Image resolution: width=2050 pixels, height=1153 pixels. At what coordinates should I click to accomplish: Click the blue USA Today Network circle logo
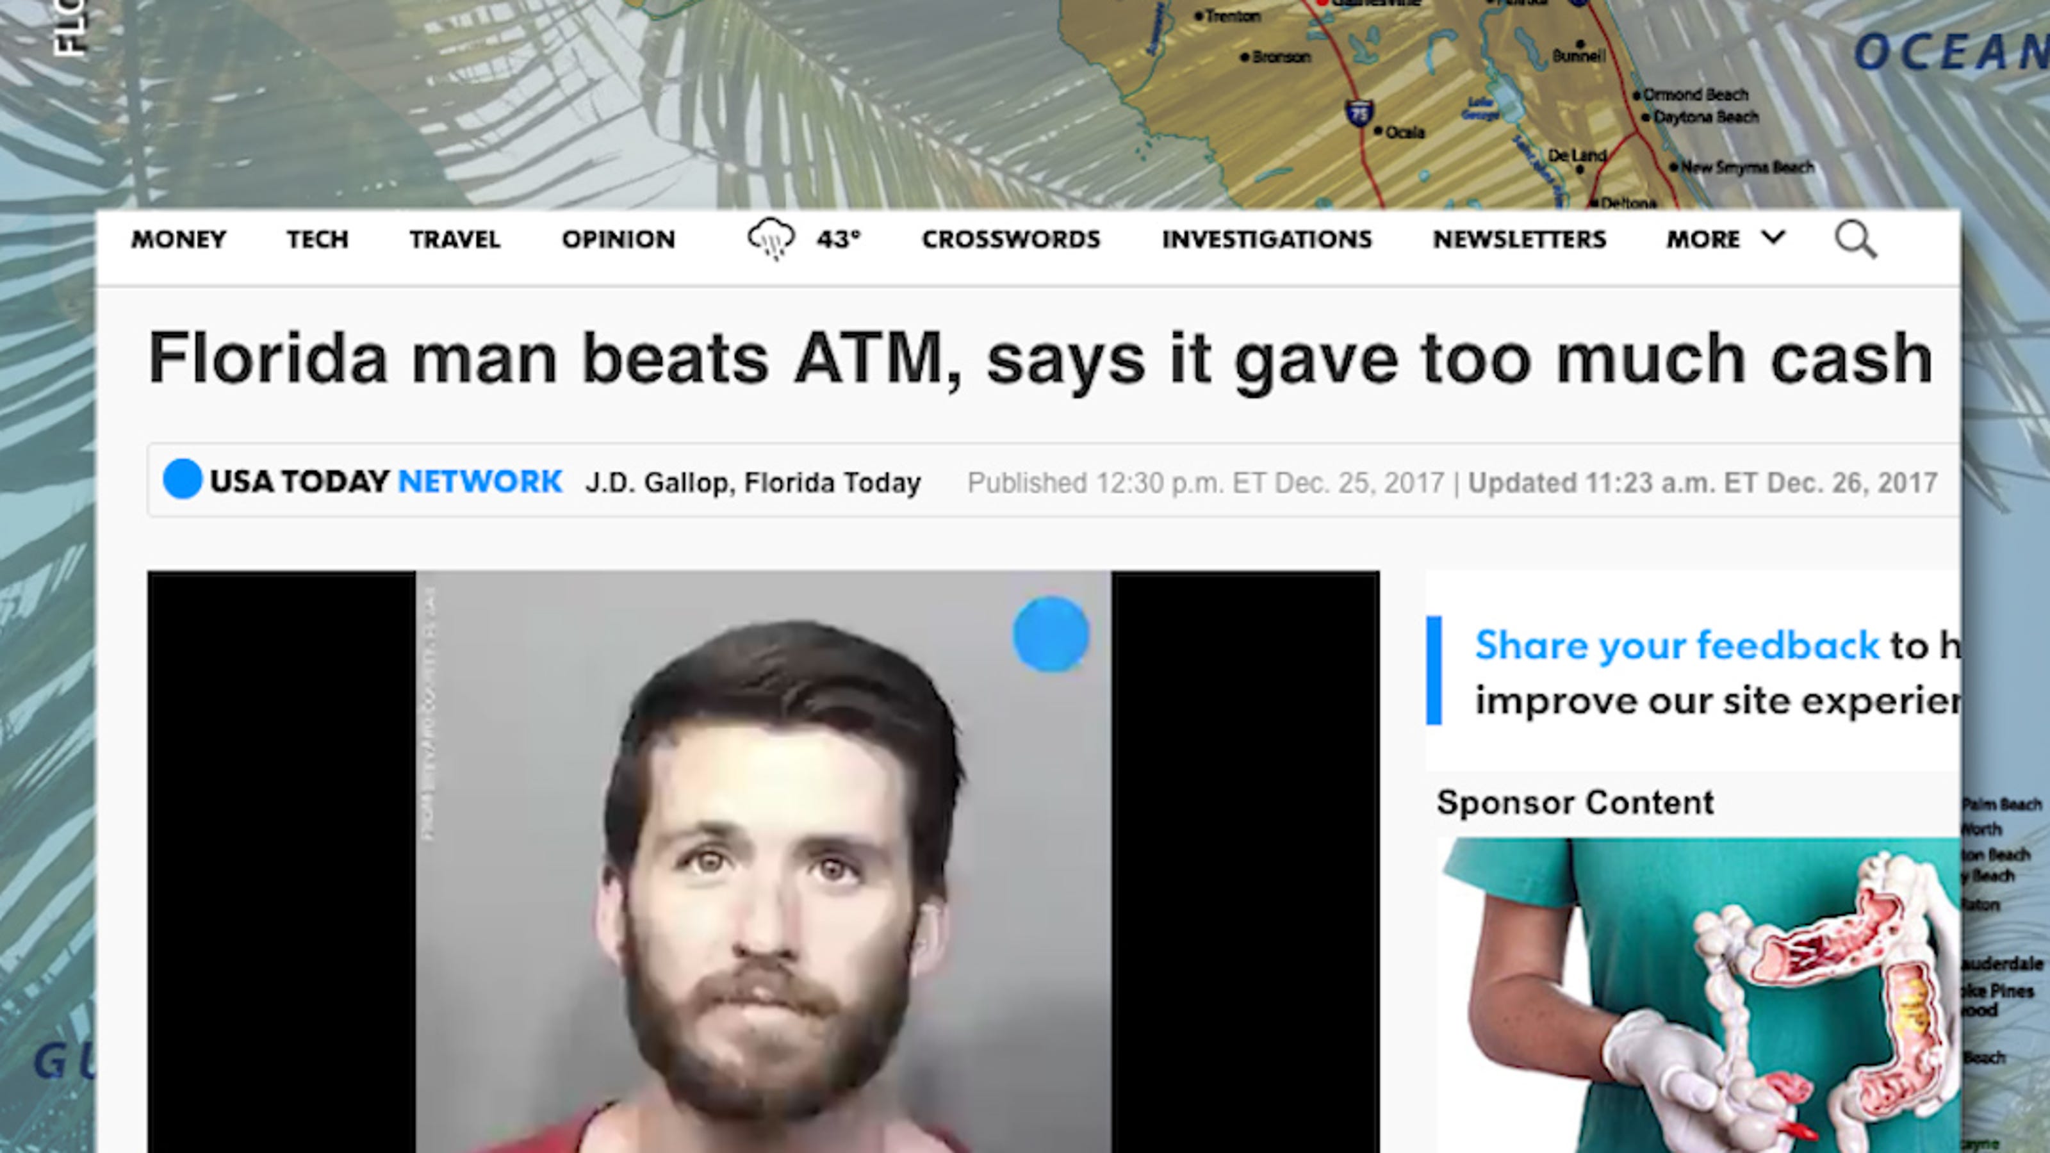point(182,479)
